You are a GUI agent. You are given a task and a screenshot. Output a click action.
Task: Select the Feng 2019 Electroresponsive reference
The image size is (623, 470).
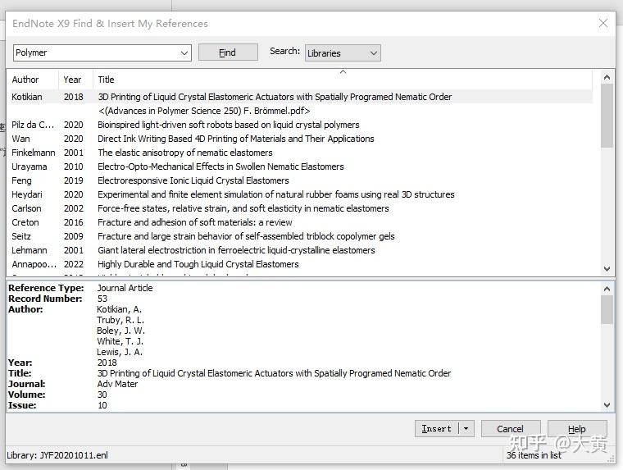(300, 180)
